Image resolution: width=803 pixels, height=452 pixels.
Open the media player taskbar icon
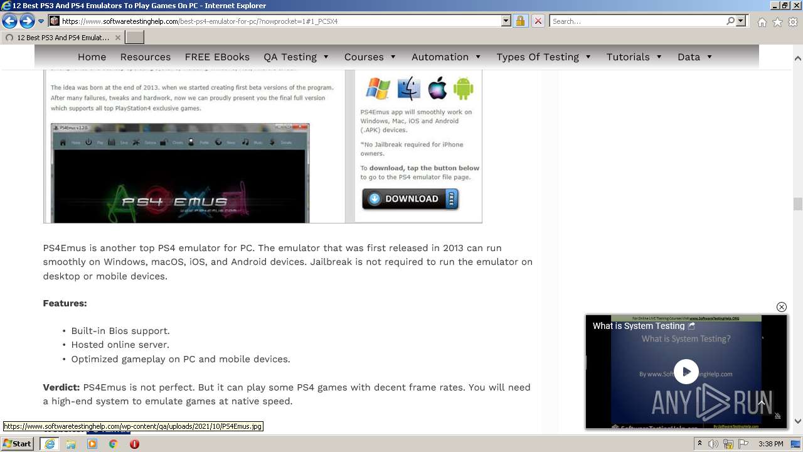pos(92,444)
